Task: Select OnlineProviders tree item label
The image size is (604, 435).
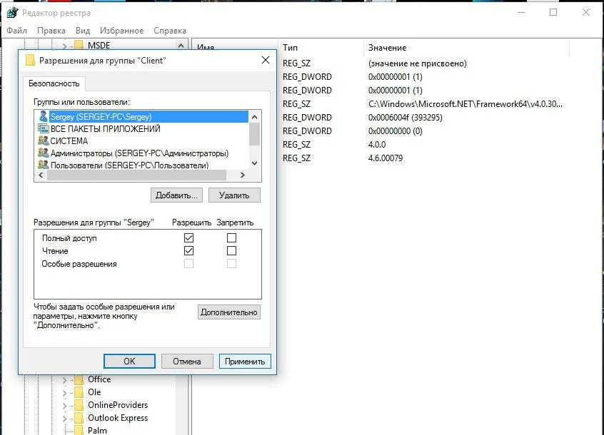Action: coord(118,405)
